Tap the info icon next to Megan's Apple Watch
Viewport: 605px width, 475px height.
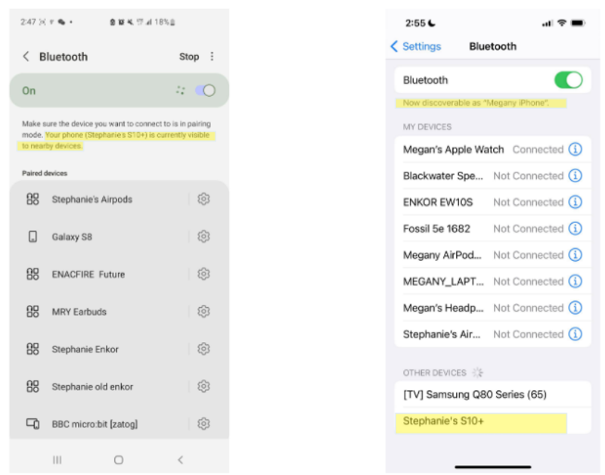576,149
